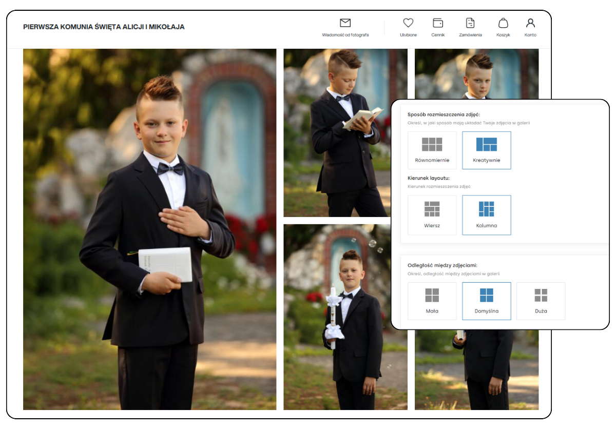The height and width of the screenshot is (429, 616).
Task: Open the Zamówienia document icon
Action: click(x=470, y=23)
